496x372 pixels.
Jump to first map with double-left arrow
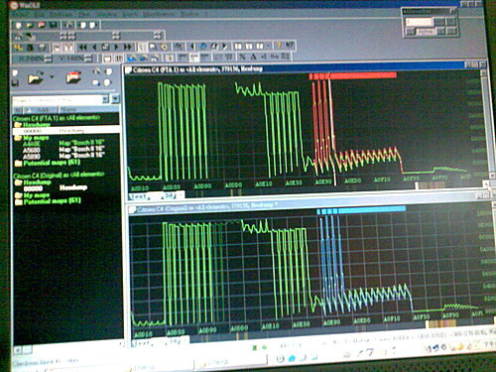(x=82, y=48)
